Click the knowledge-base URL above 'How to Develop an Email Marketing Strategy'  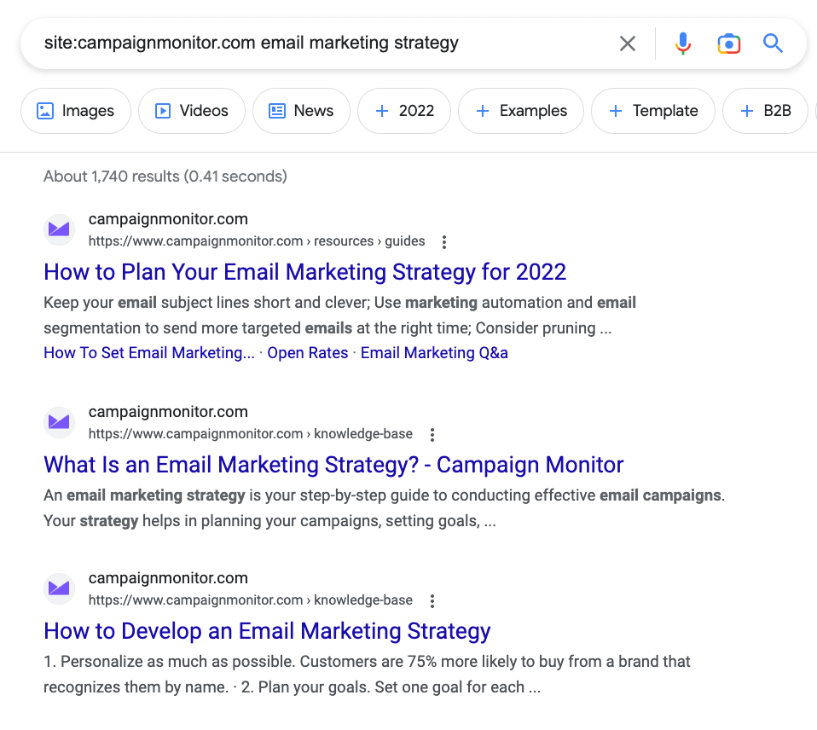click(x=250, y=600)
